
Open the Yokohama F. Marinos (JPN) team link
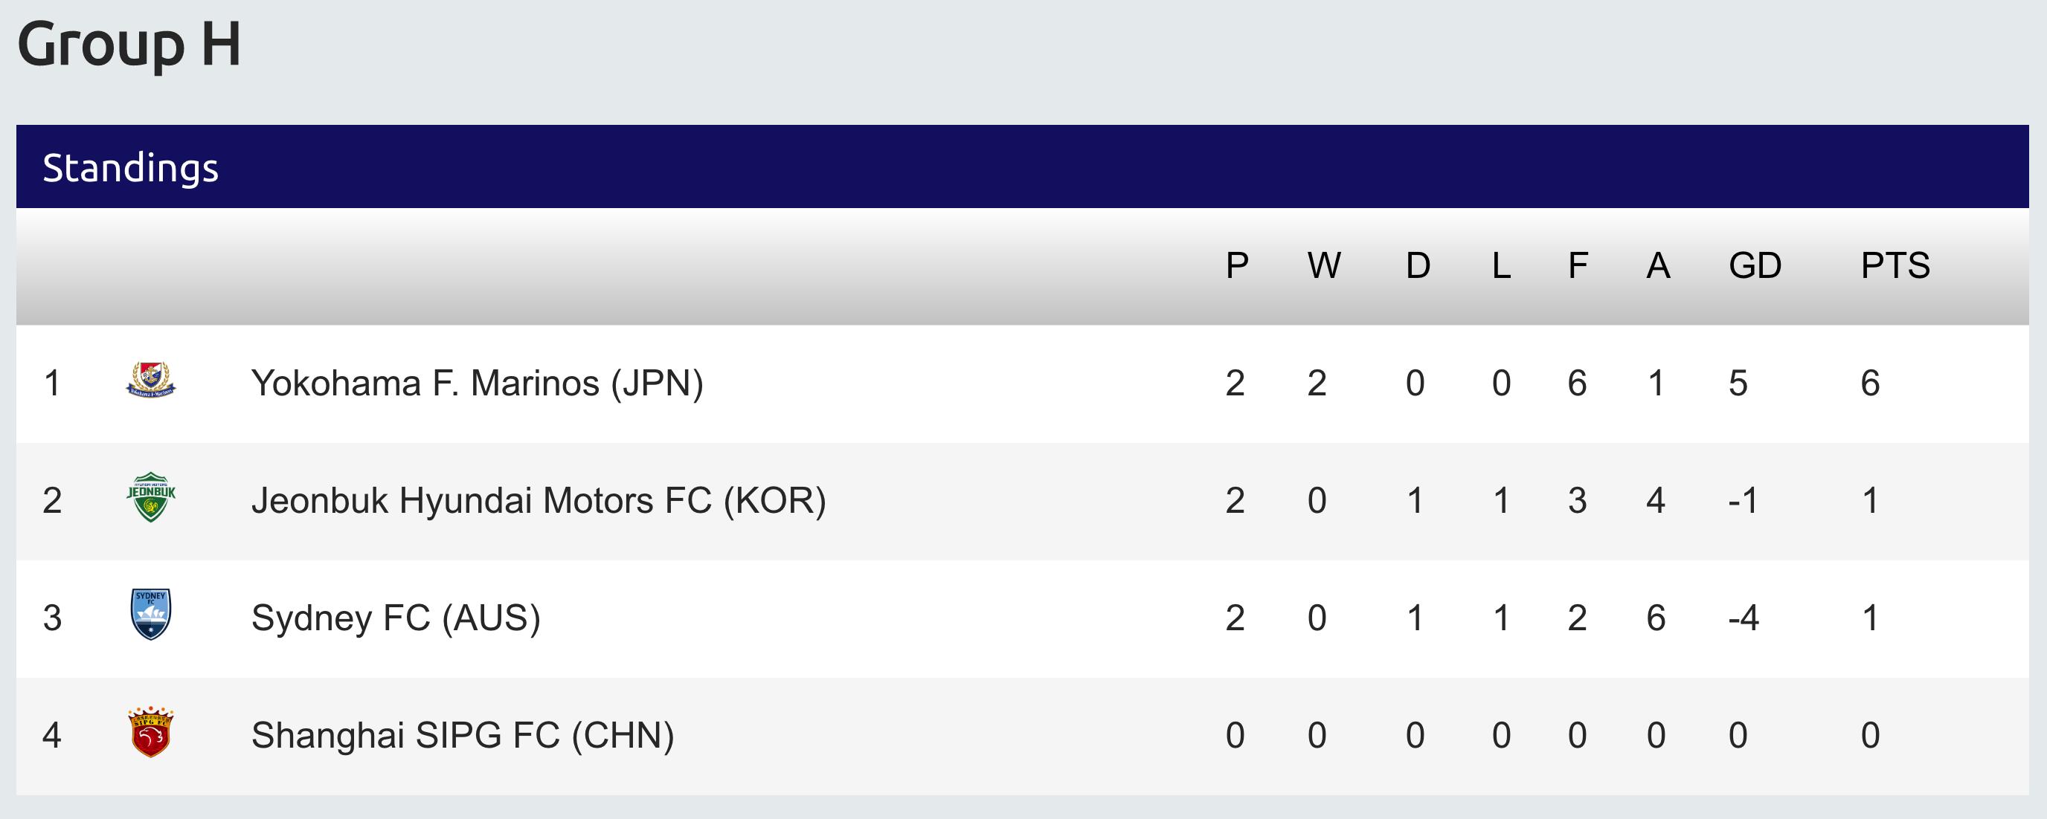point(477,383)
